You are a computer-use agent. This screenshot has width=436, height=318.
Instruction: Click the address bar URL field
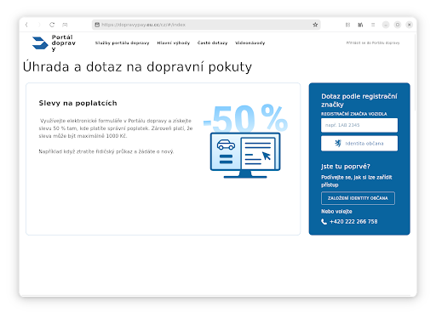[x=206, y=25]
